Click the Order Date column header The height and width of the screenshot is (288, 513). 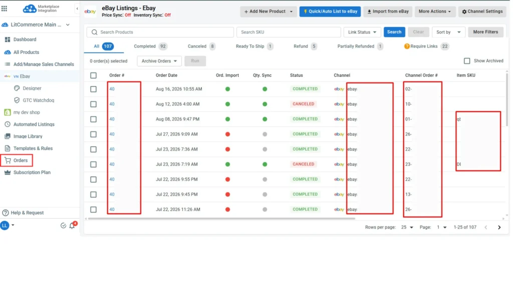click(166, 75)
